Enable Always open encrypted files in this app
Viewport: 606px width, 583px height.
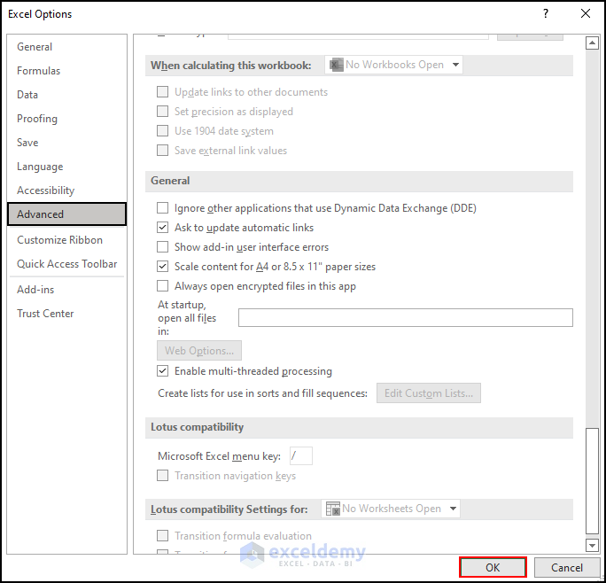click(163, 286)
